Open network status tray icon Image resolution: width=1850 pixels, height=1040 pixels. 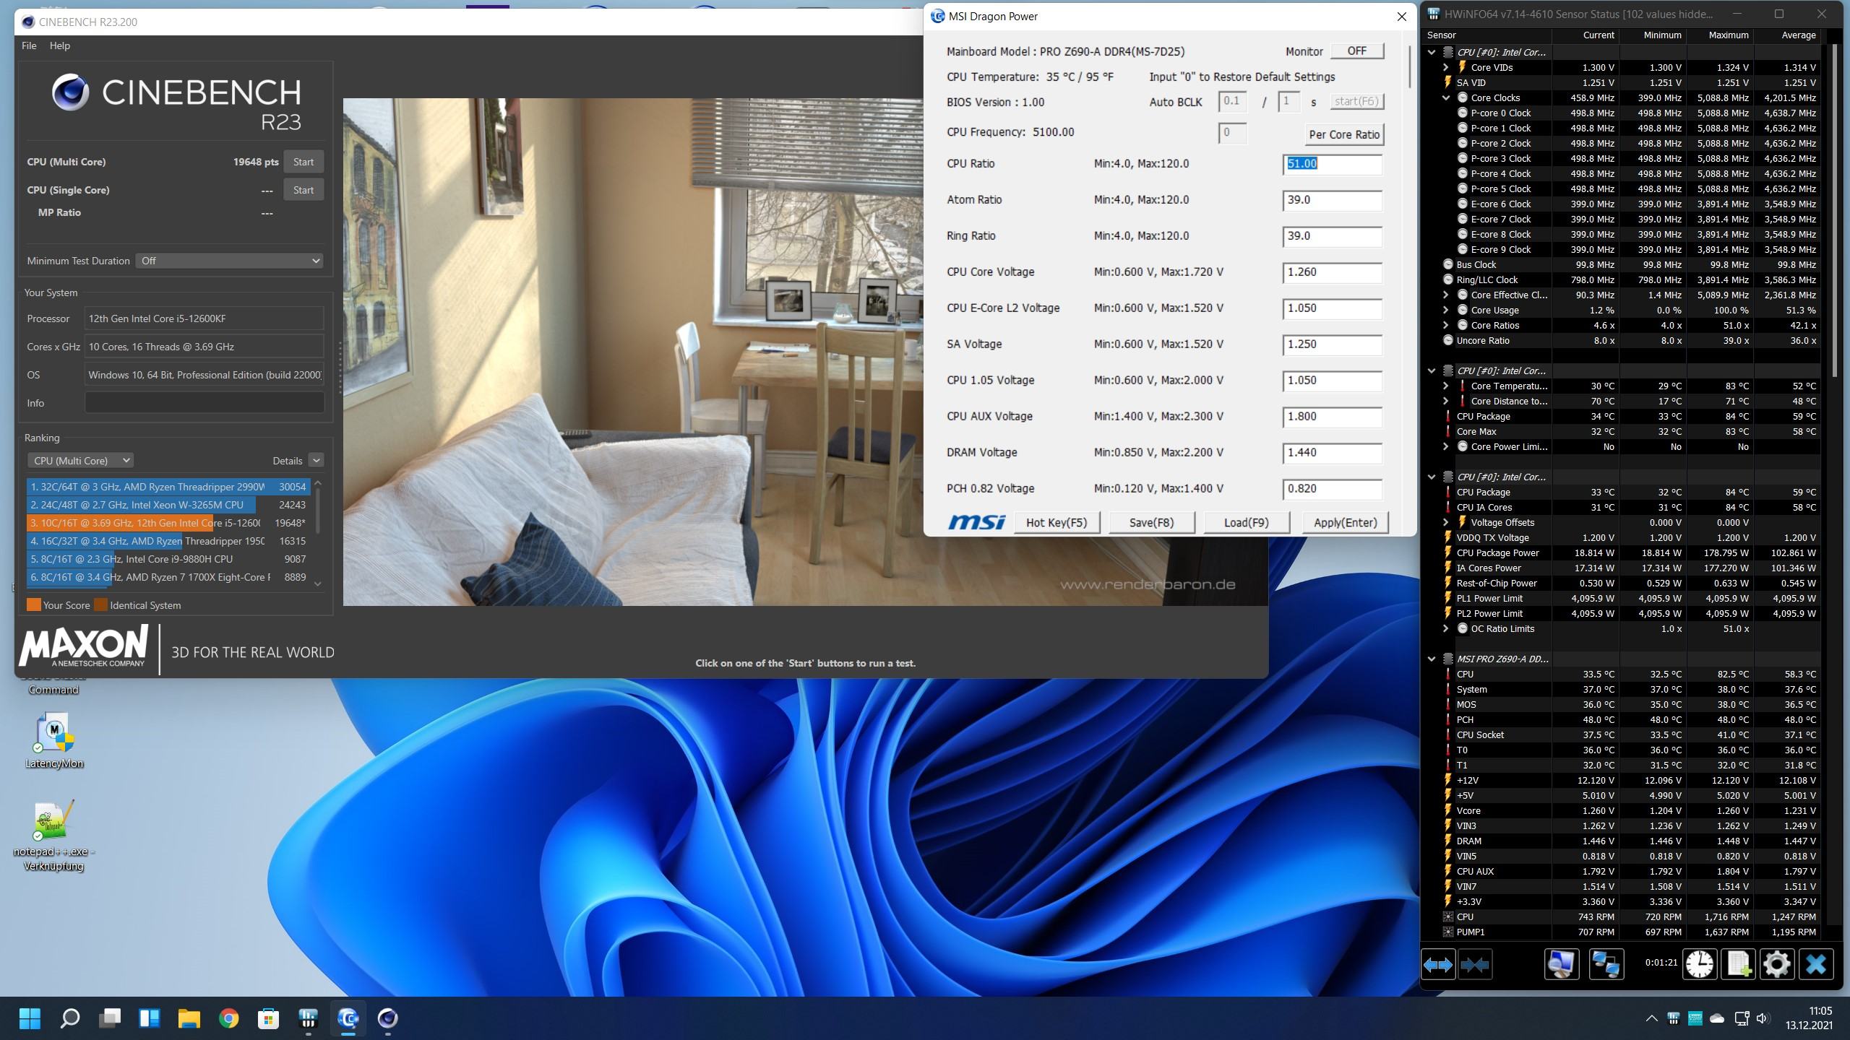1742,1018
